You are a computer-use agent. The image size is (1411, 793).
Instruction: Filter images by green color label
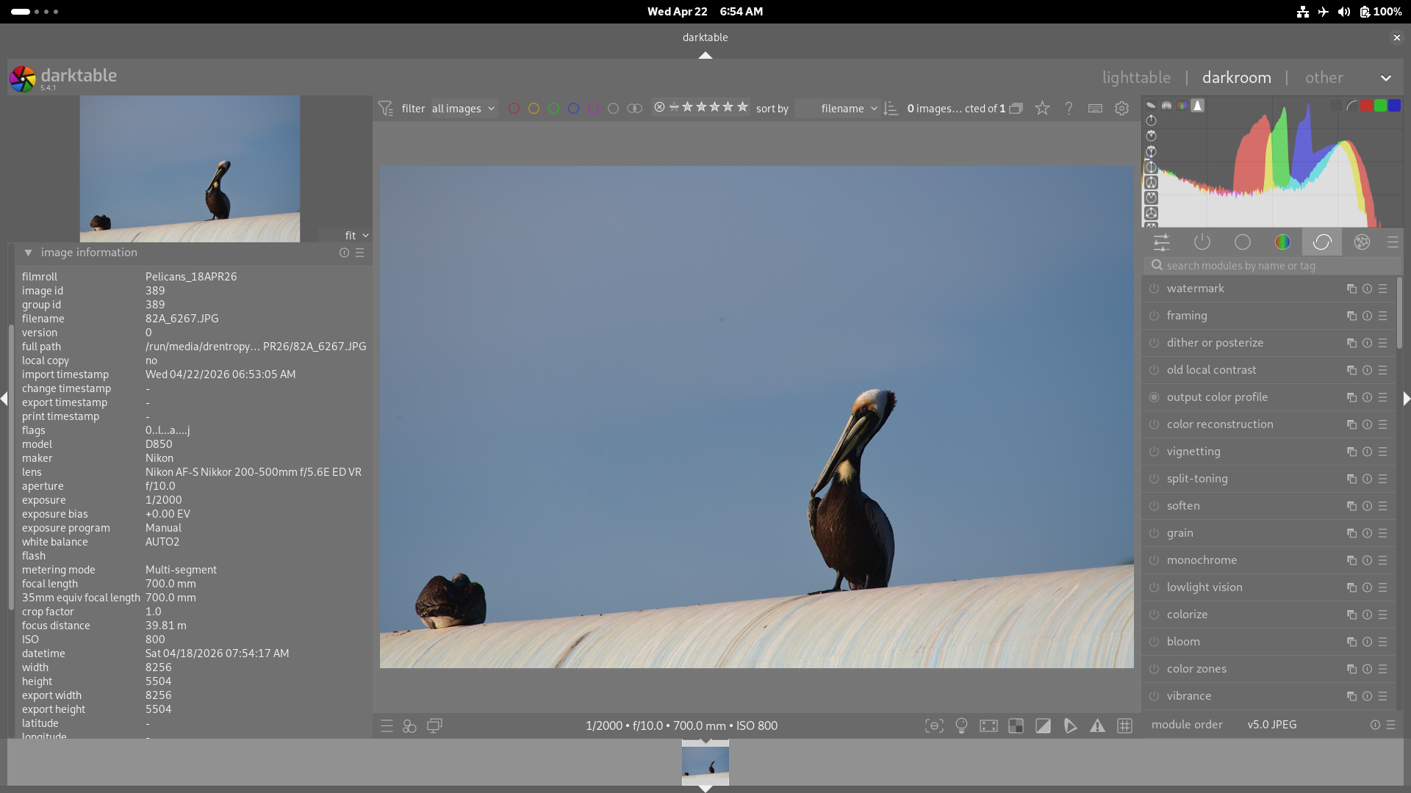pos(553,109)
